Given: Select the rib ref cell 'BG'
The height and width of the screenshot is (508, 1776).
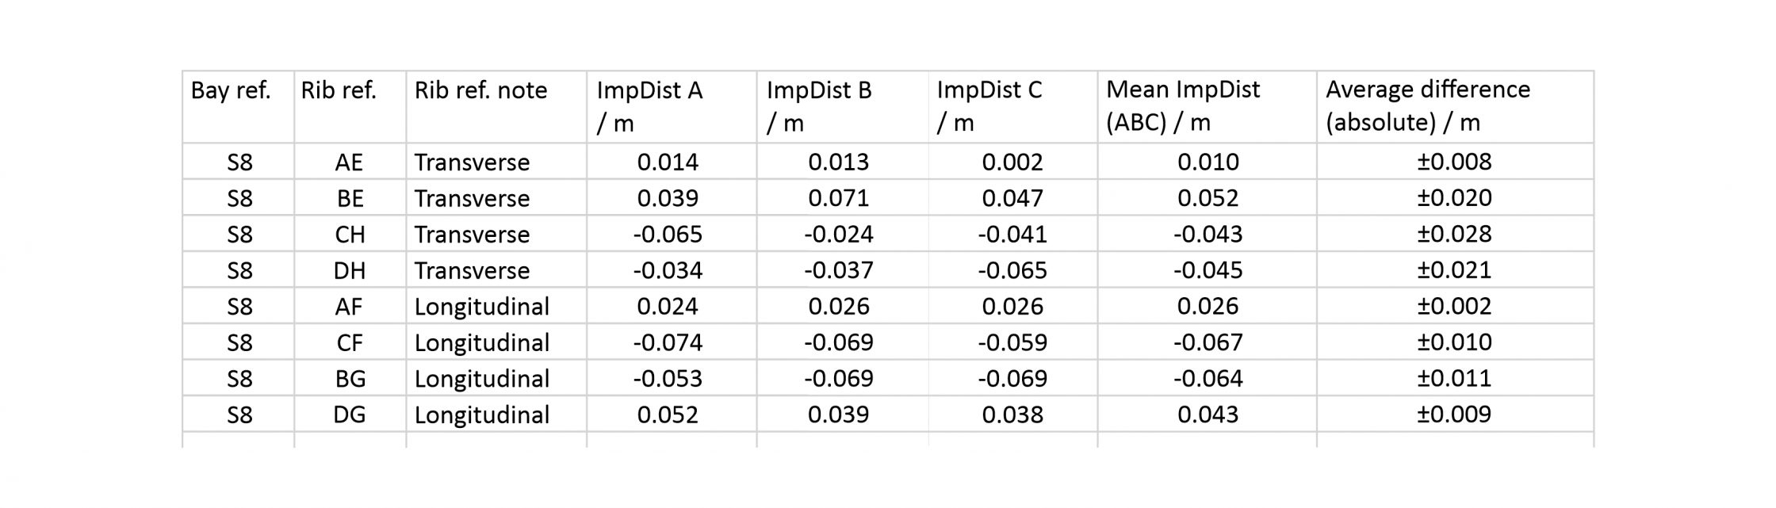Looking at the screenshot, I should tap(350, 379).
